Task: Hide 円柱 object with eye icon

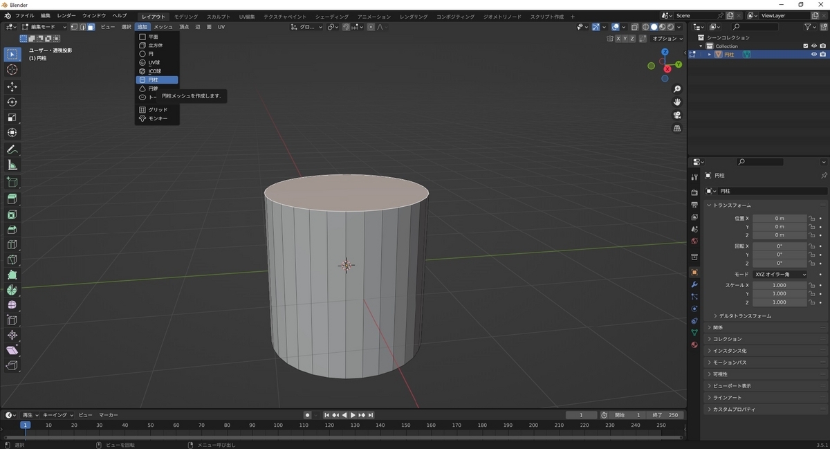Action: pyautogui.click(x=813, y=54)
